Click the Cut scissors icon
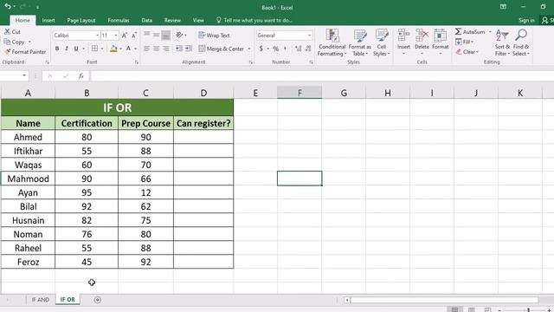Screen dimensions: 554x312 tap(8, 31)
